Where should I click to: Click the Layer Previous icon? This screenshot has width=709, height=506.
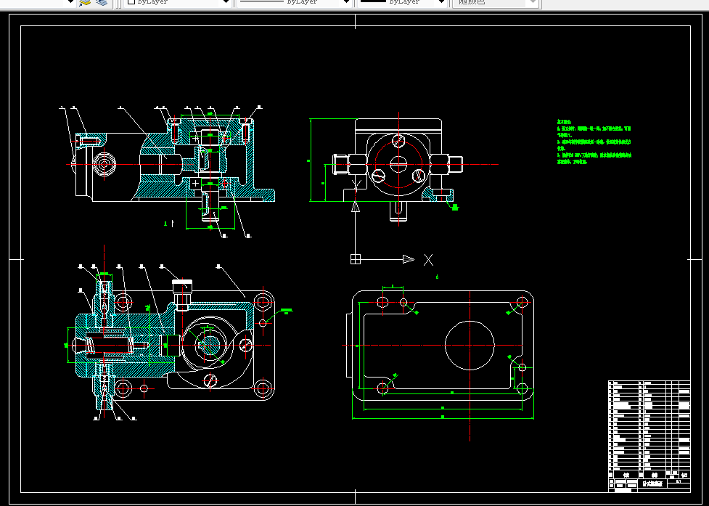[x=85, y=2]
